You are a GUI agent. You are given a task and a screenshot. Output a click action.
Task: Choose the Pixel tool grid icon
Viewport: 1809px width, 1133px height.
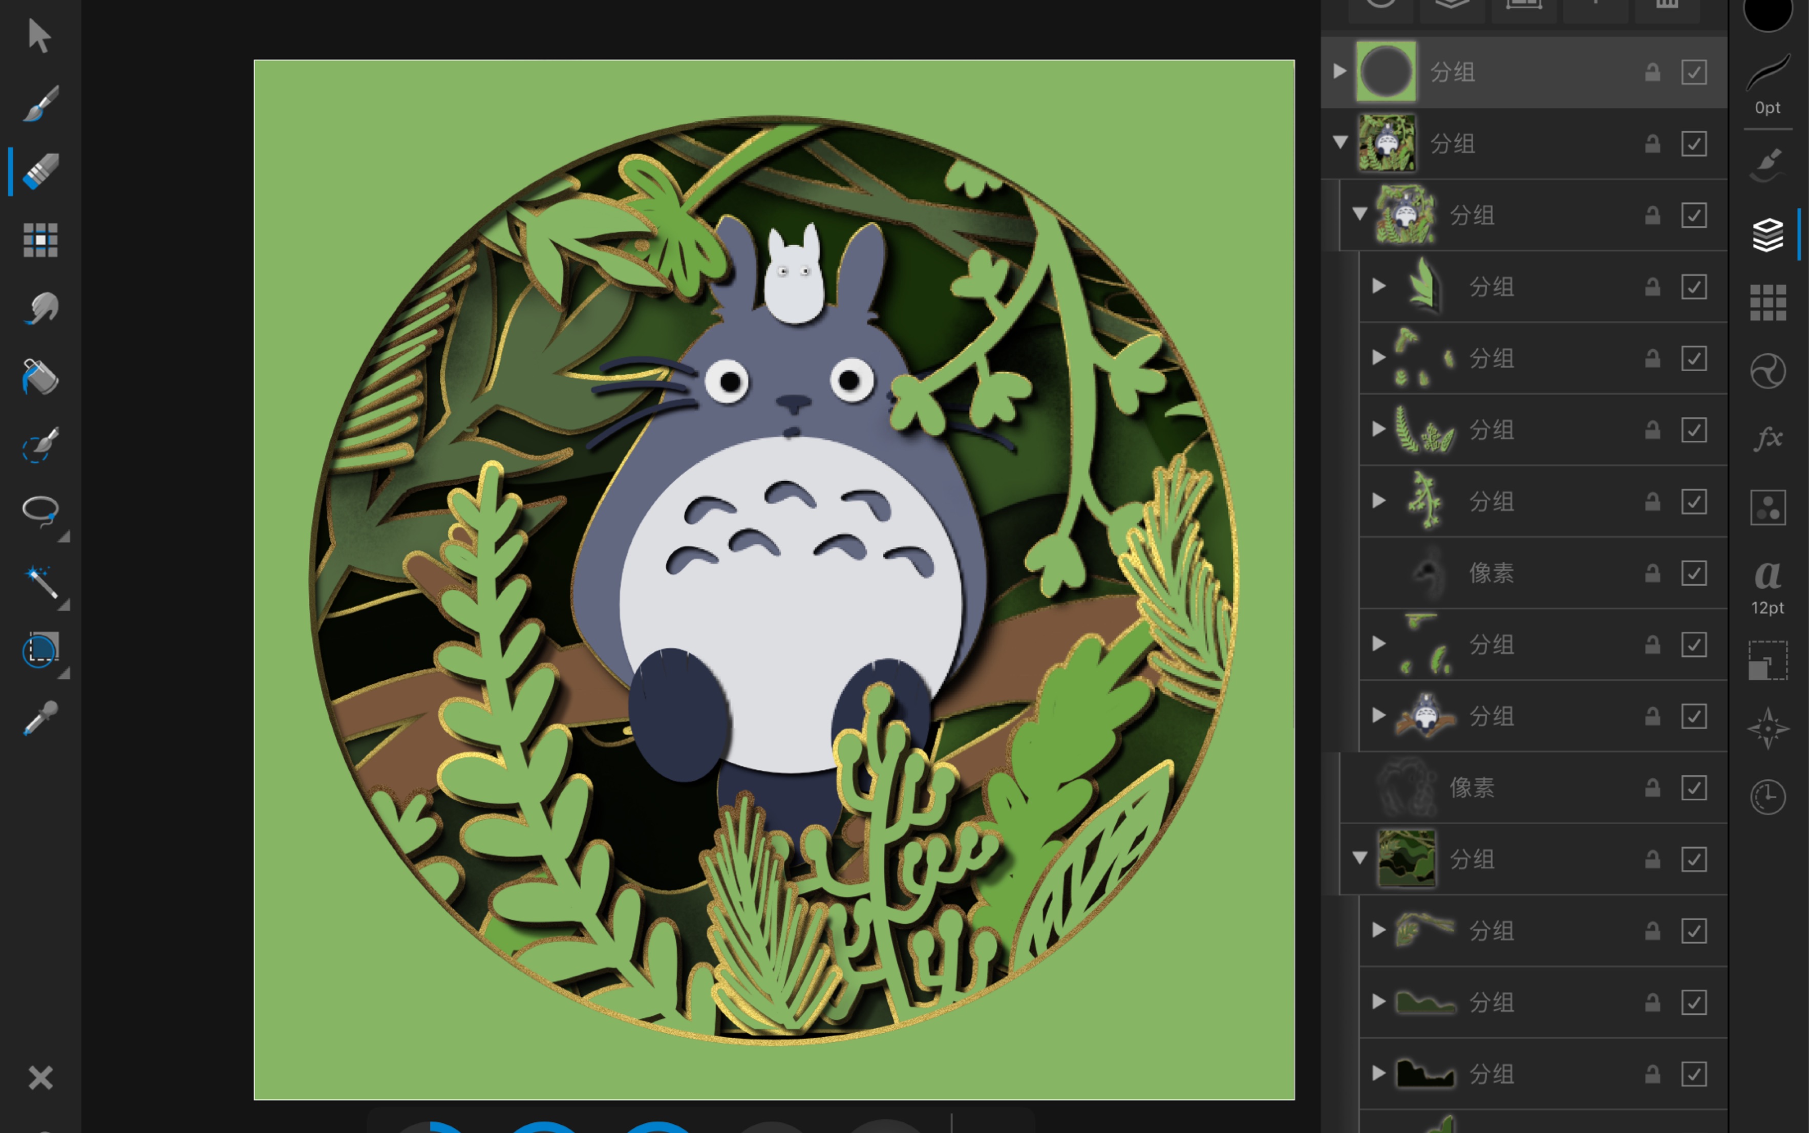click(x=40, y=240)
